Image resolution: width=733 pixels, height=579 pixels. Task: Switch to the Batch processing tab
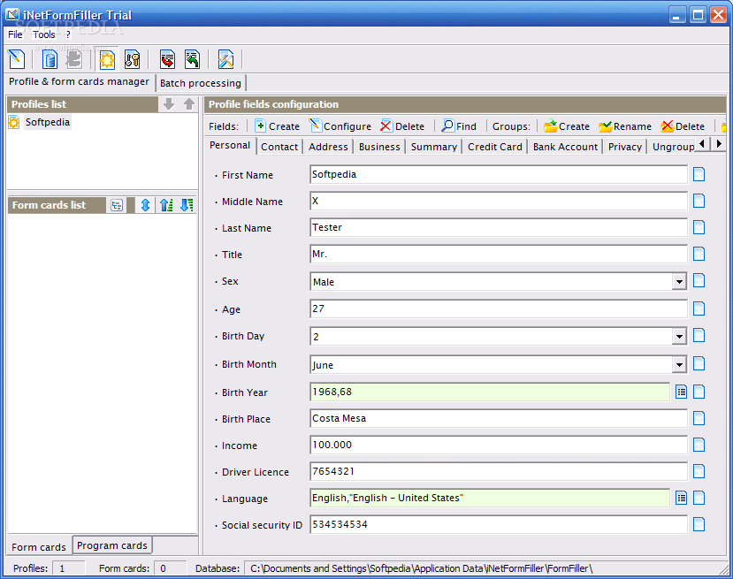[x=200, y=83]
